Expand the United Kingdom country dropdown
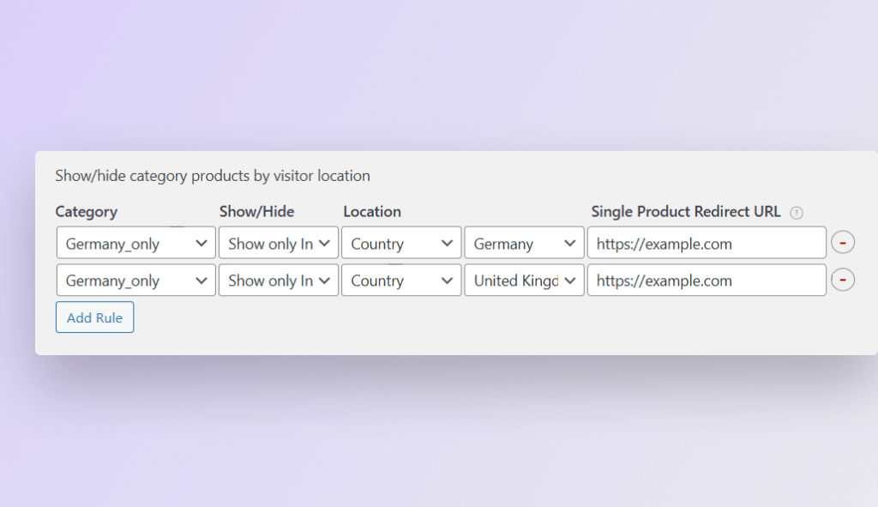 click(524, 281)
